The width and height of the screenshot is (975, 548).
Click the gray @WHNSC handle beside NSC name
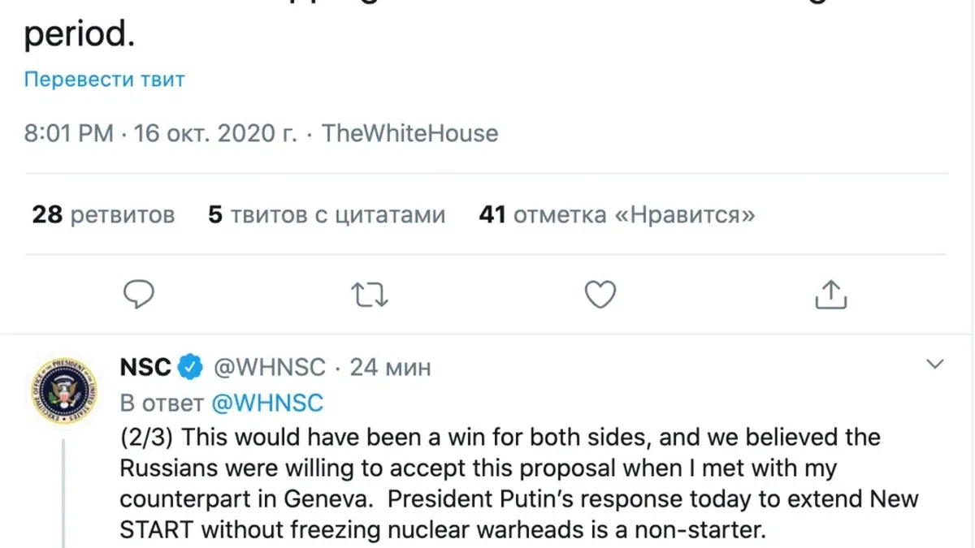(x=269, y=368)
